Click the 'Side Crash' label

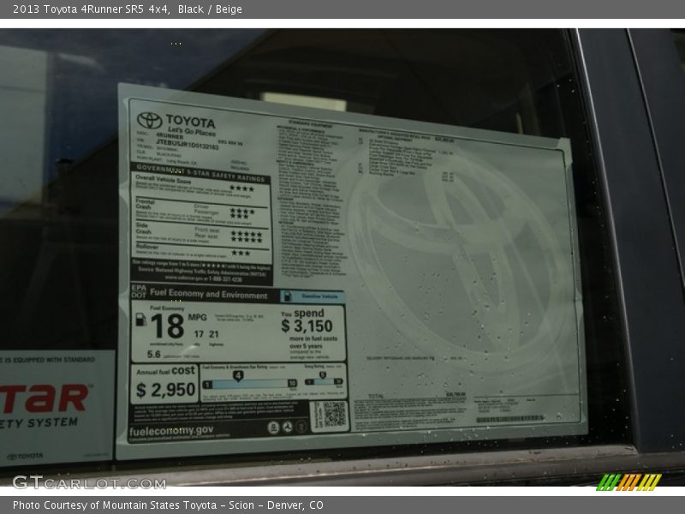[143, 228]
